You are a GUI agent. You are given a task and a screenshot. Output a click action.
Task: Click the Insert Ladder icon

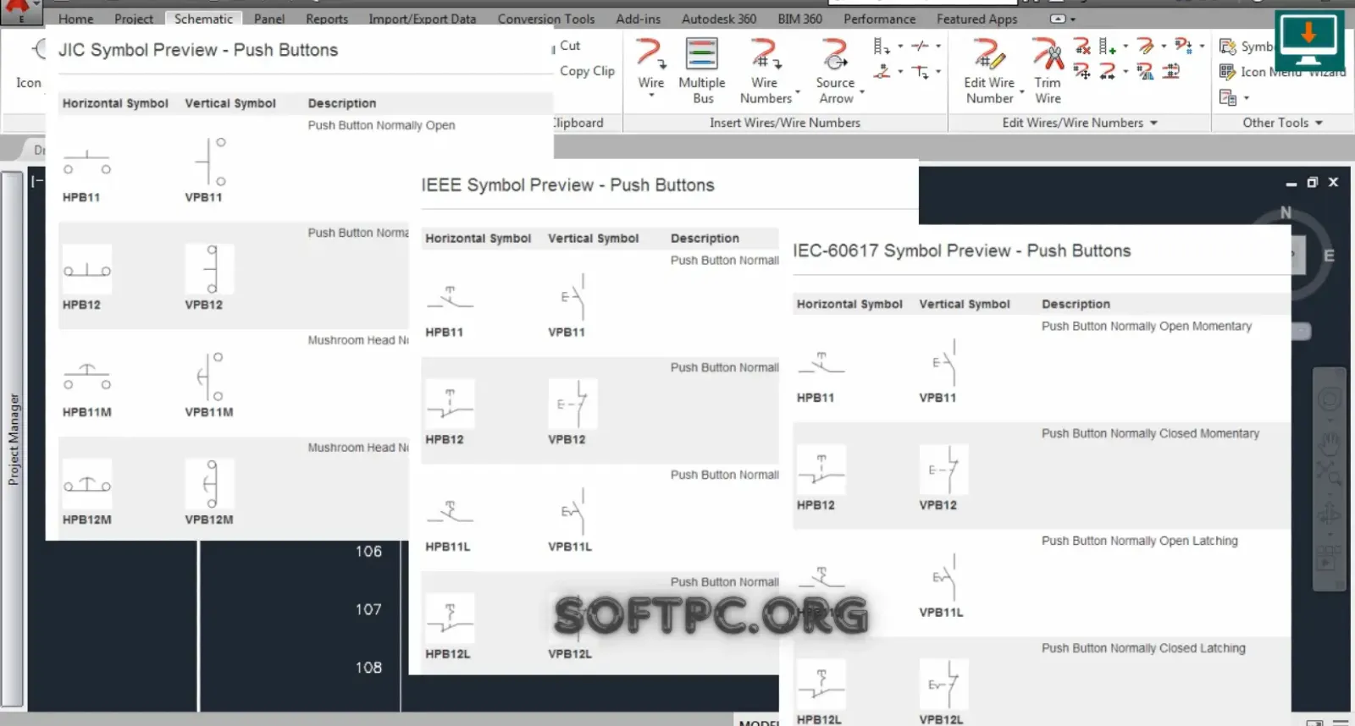pyautogui.click(x=881, y=46)
